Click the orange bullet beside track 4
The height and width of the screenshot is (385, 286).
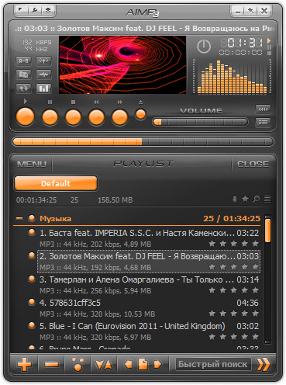click(x=32, y=302)
